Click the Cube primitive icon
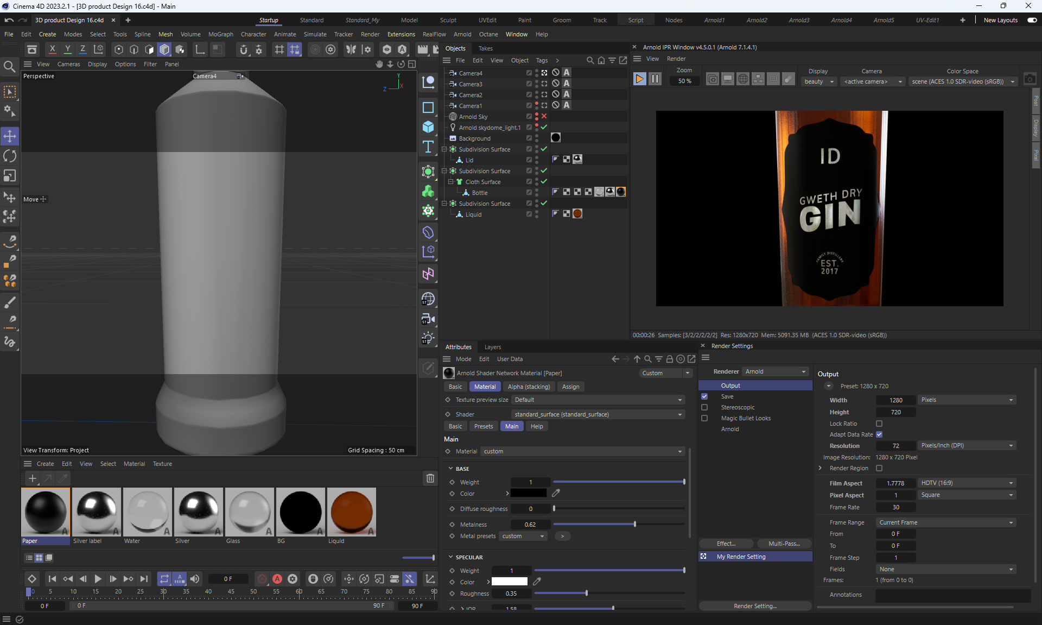Screen dimensions: 1042x625 (x=428, y=127)
